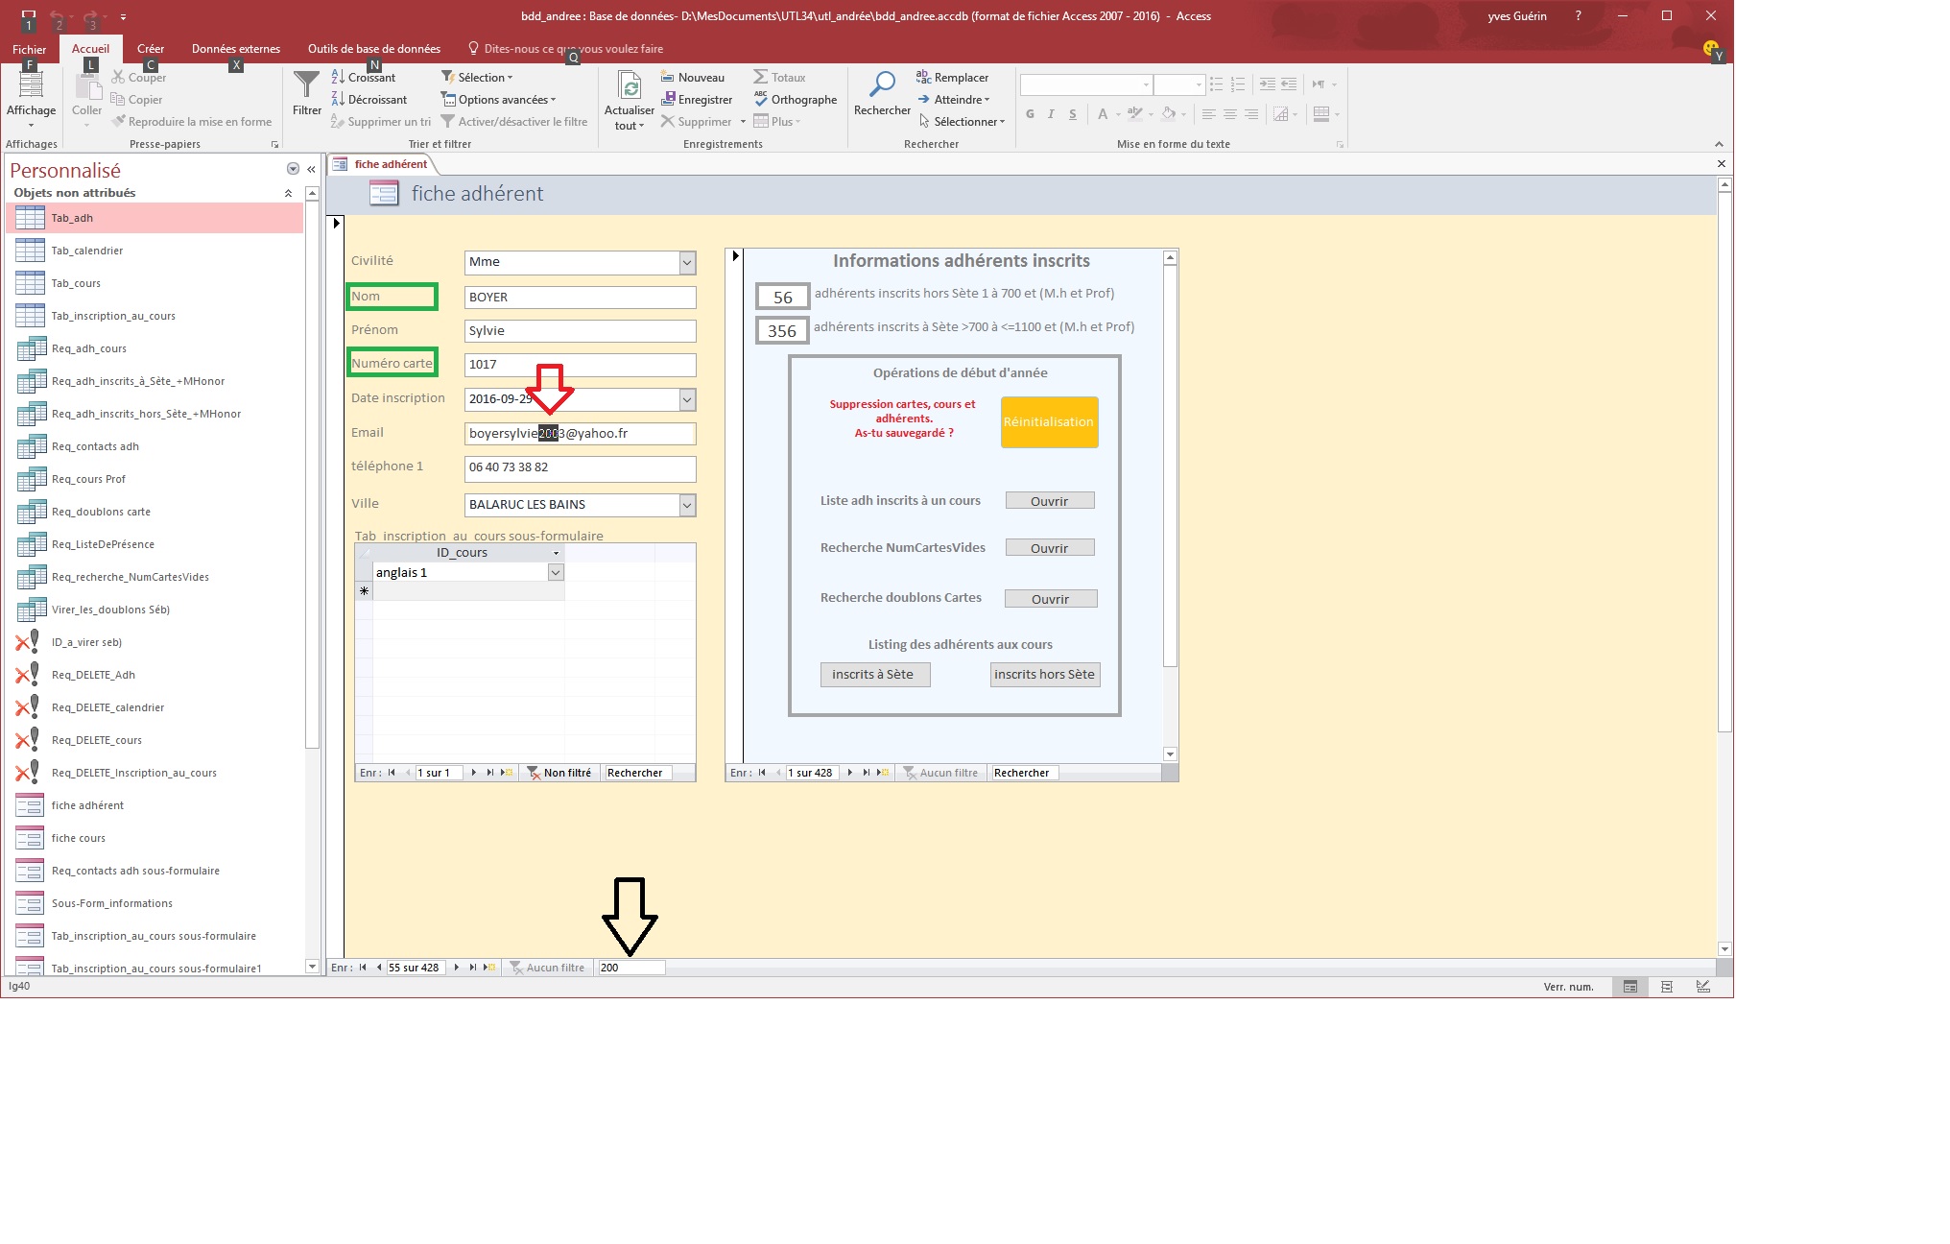Click text highlight color icon

point(1135,114)
